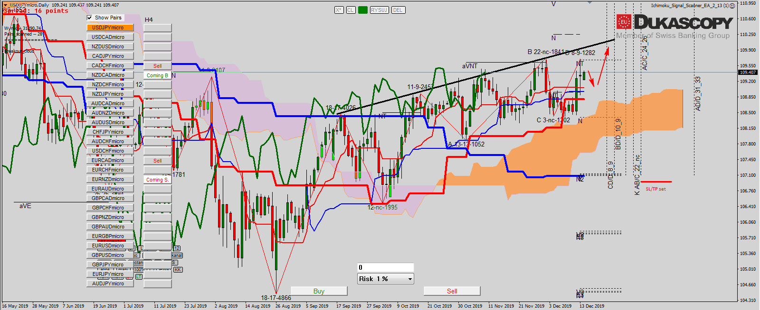Image resolution: width=760 pixels, height=310 pixels.
Task: Click the small KK object button
Action: click(178, 270)
